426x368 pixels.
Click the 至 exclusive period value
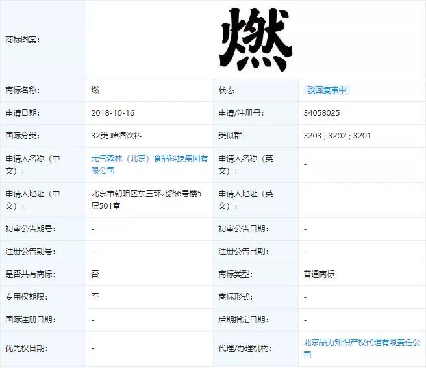coord(95,296)
